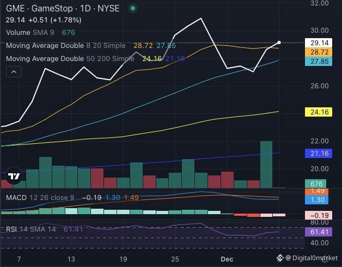Click the white last-price dot on the chart
The width and height of the screenshot is (342, 267).
coord(279,43)
